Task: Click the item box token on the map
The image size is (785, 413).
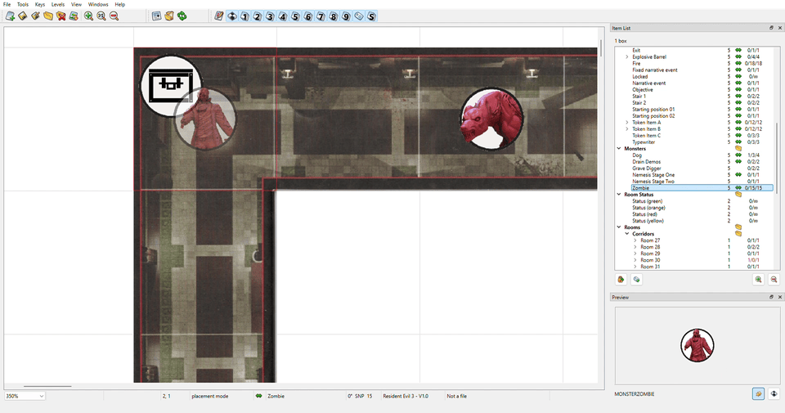Action: (171, 85)
